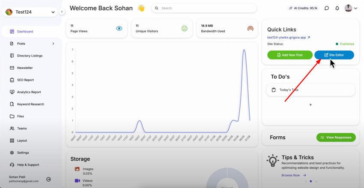The image size is (364, 188).
Task: Open the SEO Report menu item
Action: (x=25, y=80)
